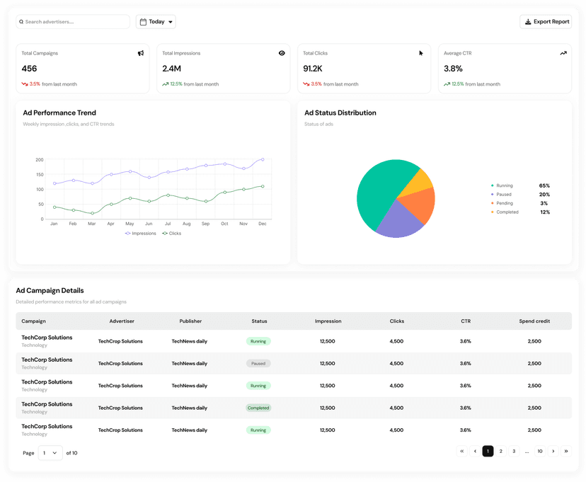Click the cursor icon in Total Clicks card
This screenshot has height=482, width=586.
pos(421,53)
